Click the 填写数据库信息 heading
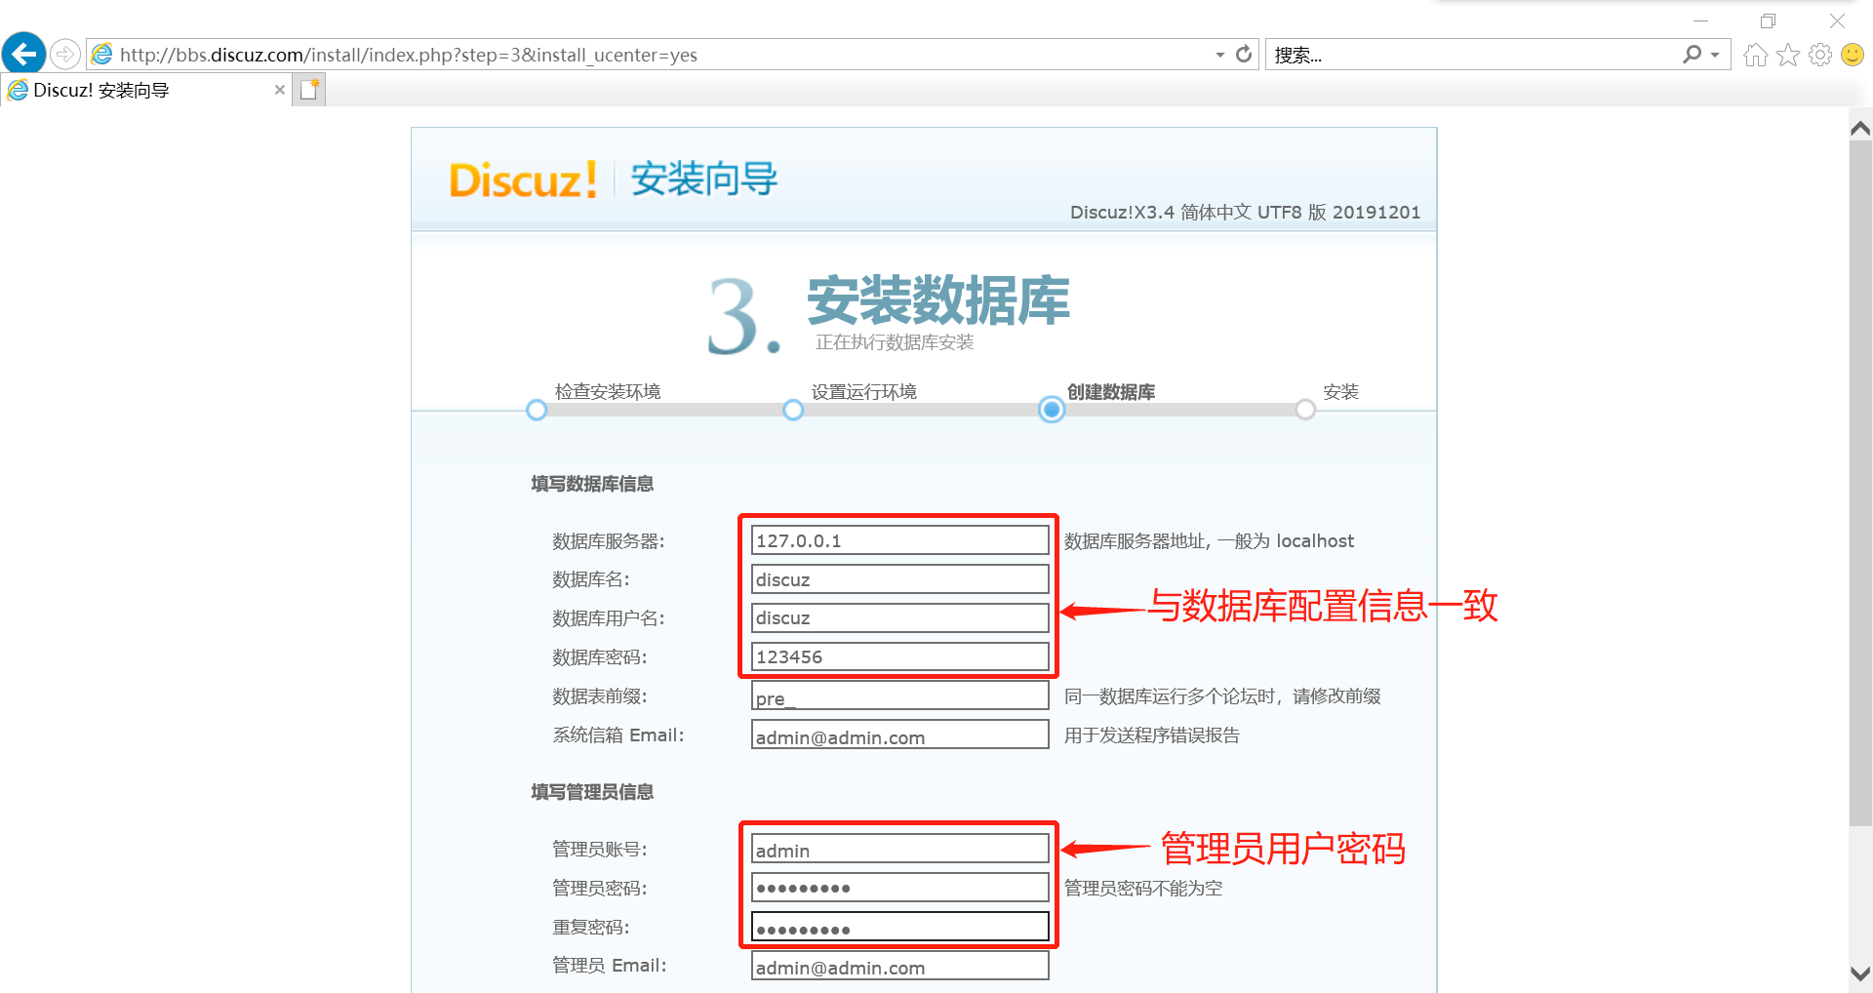 tap(592, 484)
